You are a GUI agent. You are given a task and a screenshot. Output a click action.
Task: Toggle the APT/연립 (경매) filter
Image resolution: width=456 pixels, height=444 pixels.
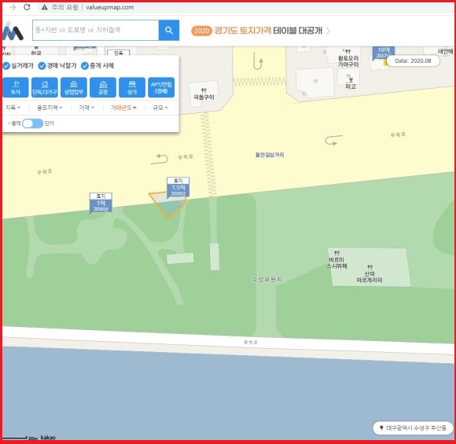(x=161, y=87)
